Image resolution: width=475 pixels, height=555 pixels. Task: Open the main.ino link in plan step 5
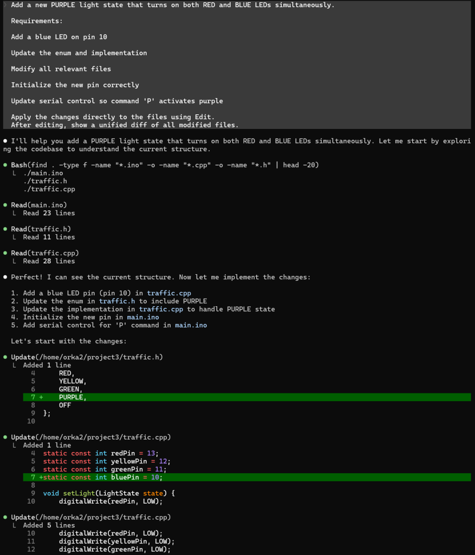tap(191, 325)
